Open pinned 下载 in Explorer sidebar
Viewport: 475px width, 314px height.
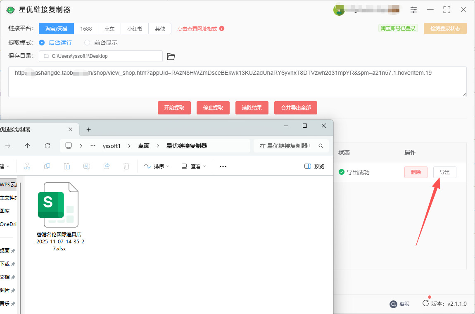point(7,264)
